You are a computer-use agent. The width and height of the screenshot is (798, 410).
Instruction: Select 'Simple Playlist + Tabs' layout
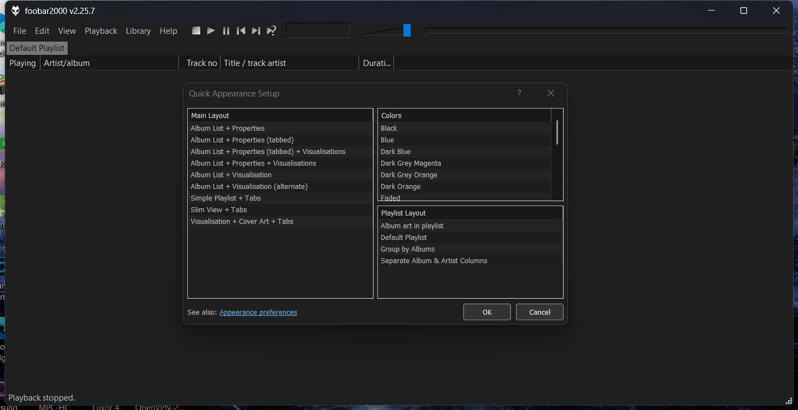coord(280,198)
